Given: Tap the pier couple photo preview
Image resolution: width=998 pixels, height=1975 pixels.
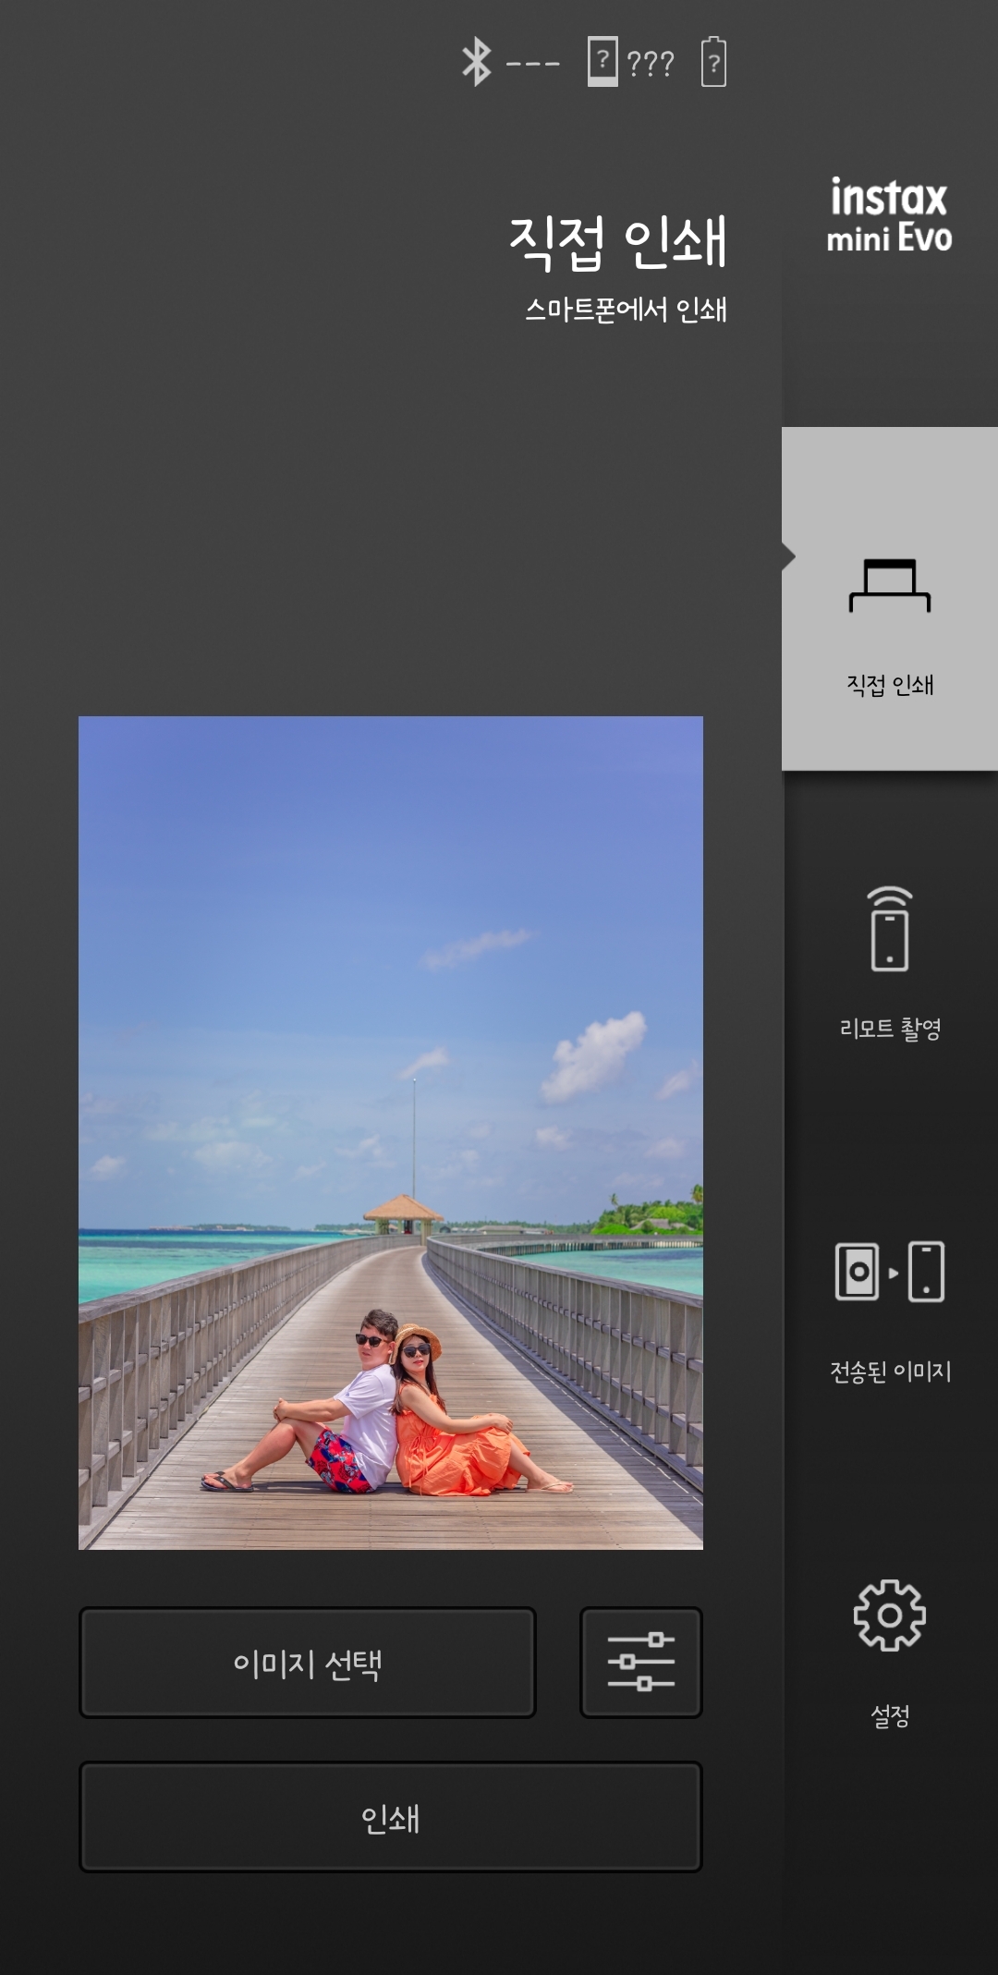Looking at the screenshot, I should coord(391,1132).
